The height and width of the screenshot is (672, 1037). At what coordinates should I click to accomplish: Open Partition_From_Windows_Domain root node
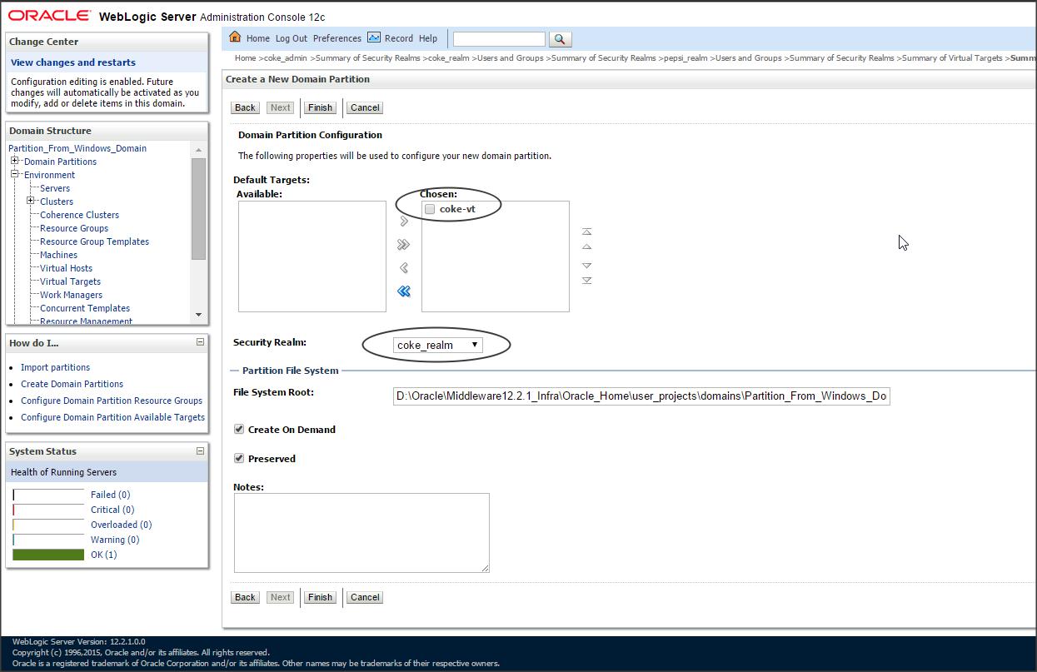[x=77, y=148]
